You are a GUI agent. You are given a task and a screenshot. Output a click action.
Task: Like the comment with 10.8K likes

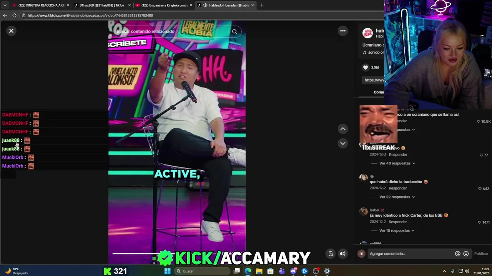coord(479,122)
